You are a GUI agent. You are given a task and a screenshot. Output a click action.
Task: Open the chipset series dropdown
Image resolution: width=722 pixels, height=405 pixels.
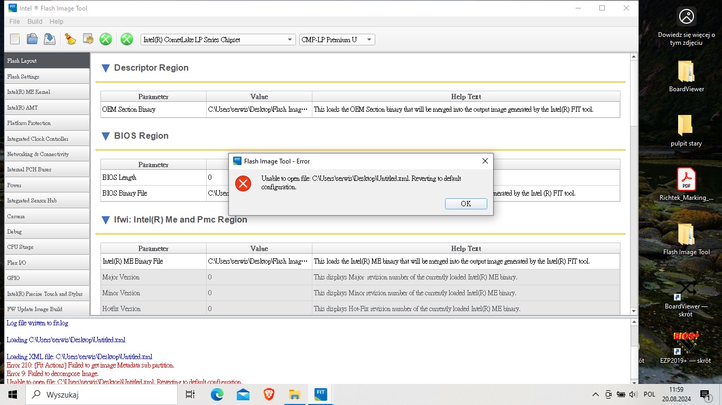[x=218, y=40]
